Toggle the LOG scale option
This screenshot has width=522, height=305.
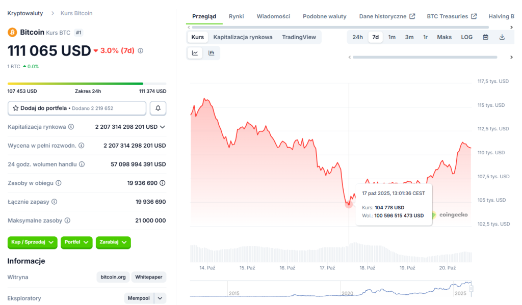(x=466, y=37)
